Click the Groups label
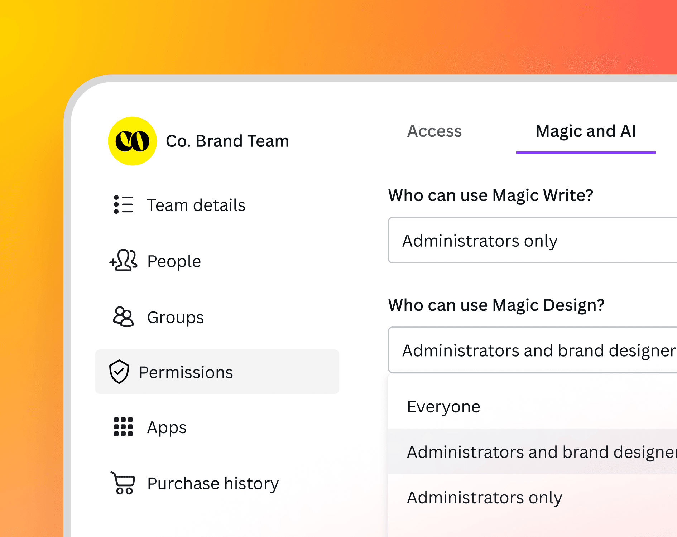 (x=175, y=316)
